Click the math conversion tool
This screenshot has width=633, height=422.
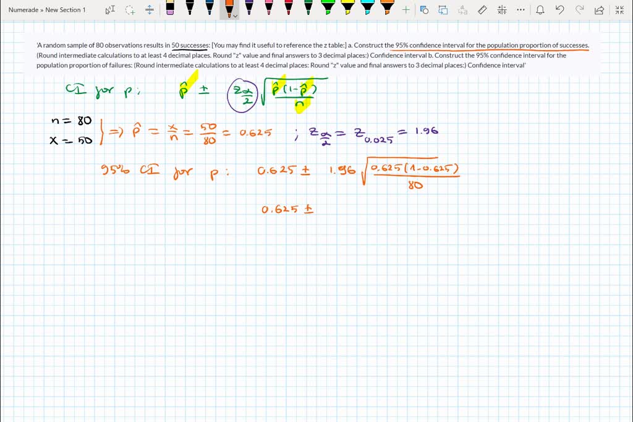(501, 10)
